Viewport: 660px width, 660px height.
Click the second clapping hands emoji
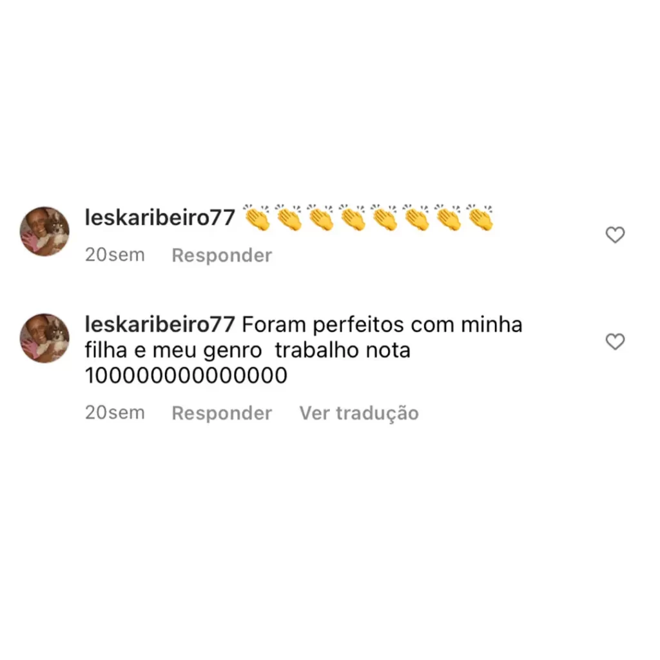coord(288,217)
